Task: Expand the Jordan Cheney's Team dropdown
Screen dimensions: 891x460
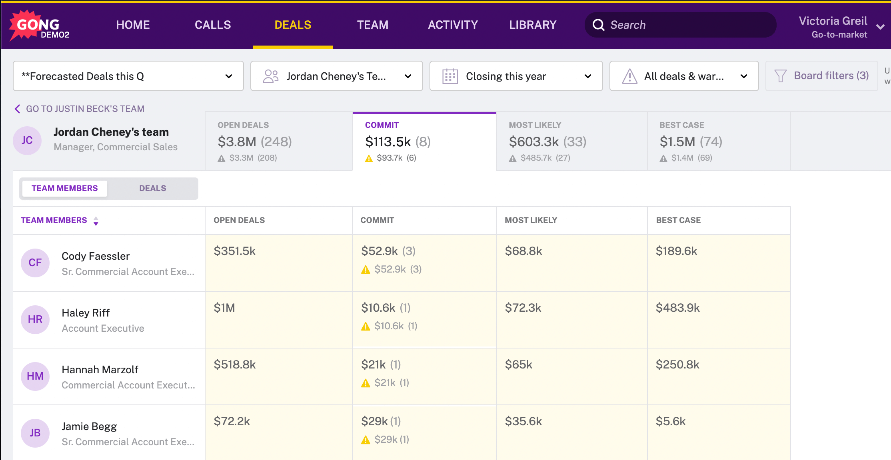Action: 409,76
